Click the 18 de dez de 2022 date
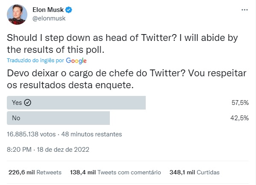 63,150
